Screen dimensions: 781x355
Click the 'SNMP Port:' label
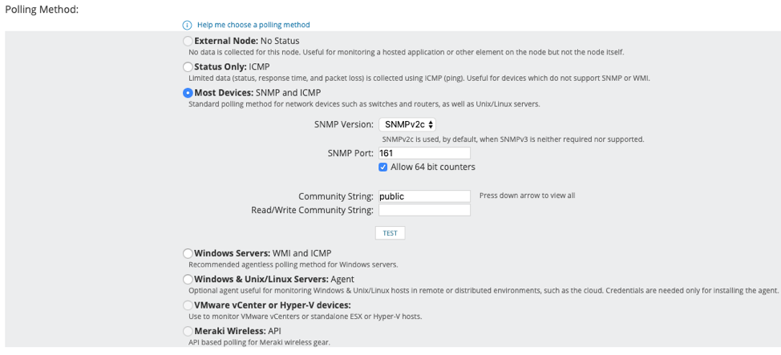tap(349, 153)
